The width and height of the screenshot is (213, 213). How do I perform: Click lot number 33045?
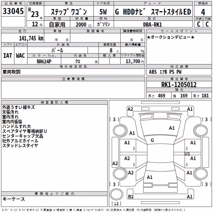[13, 11]
